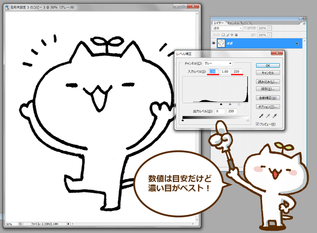Image resolution: width=317 pixels, height=233 pixels.
Task: Click the white output level slider triangle
Action: click(x=248, y=120)
